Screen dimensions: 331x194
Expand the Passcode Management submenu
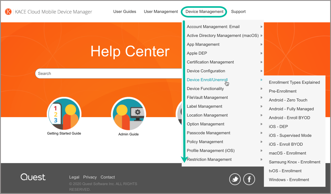pyautogui.click(x=208, y=133)
